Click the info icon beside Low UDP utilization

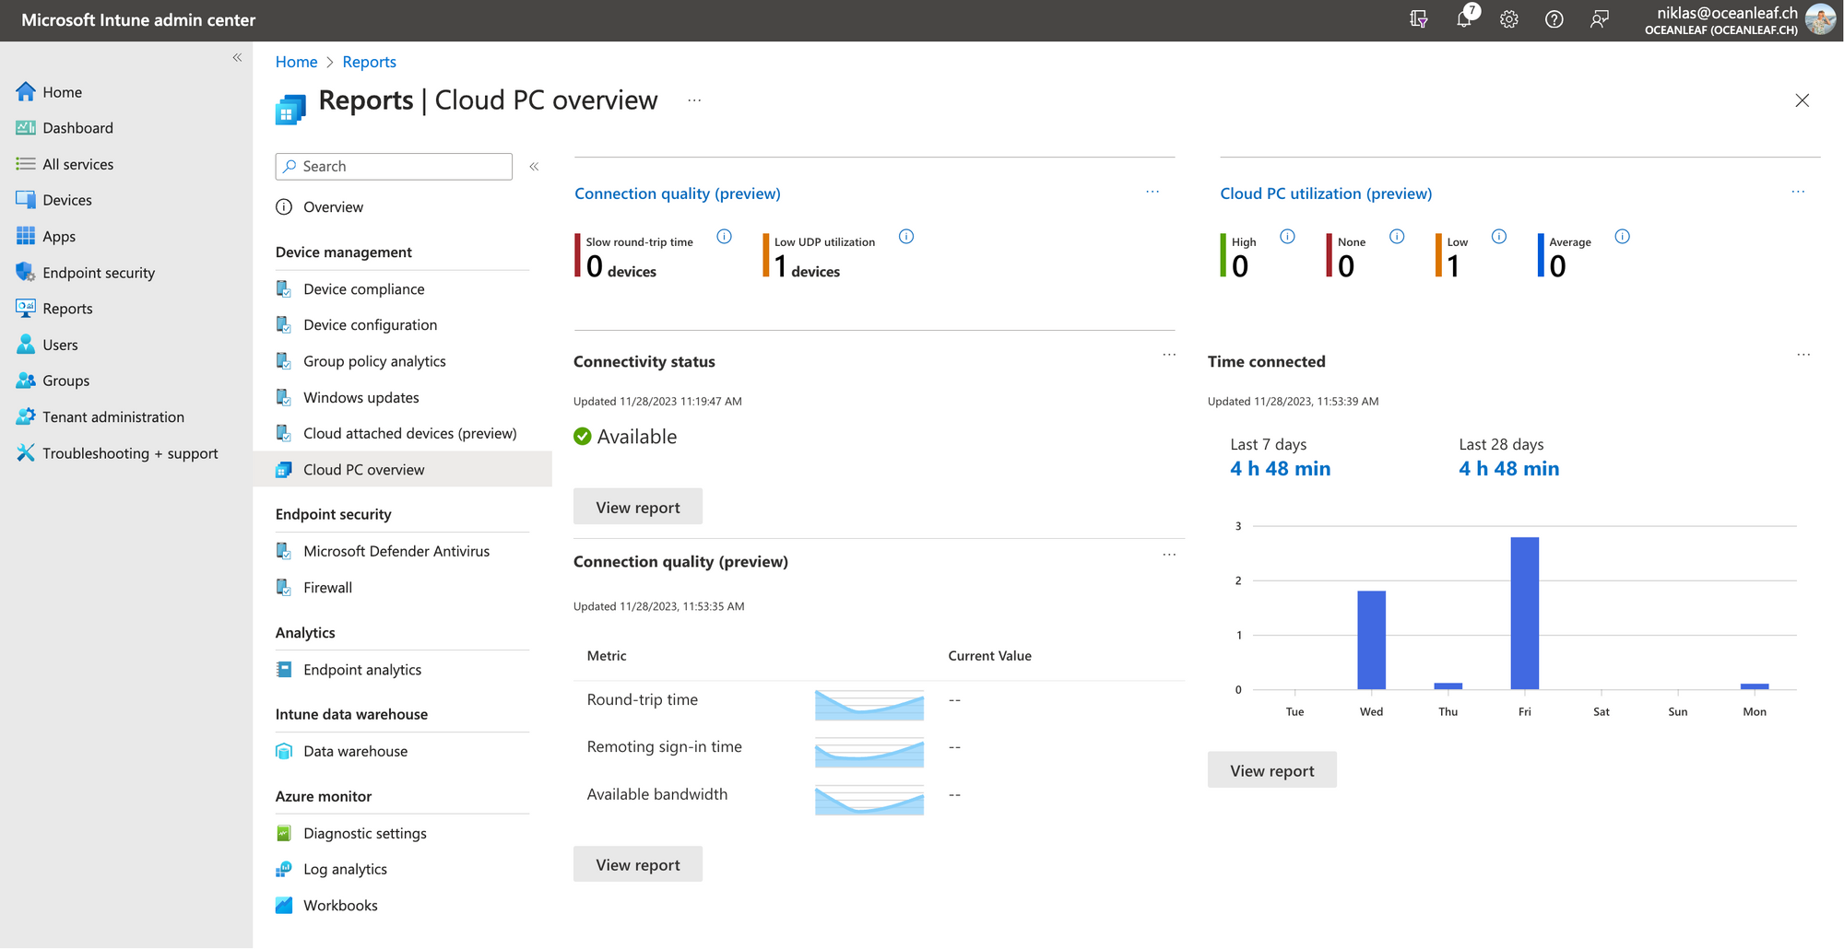pyautogui.click(x=906, y=237)
